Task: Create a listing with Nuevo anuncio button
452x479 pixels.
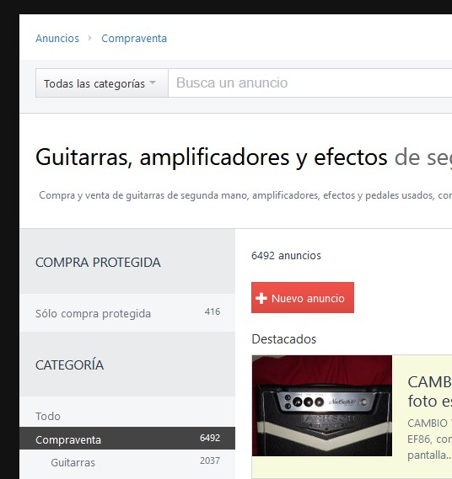Action: (303, 297)
